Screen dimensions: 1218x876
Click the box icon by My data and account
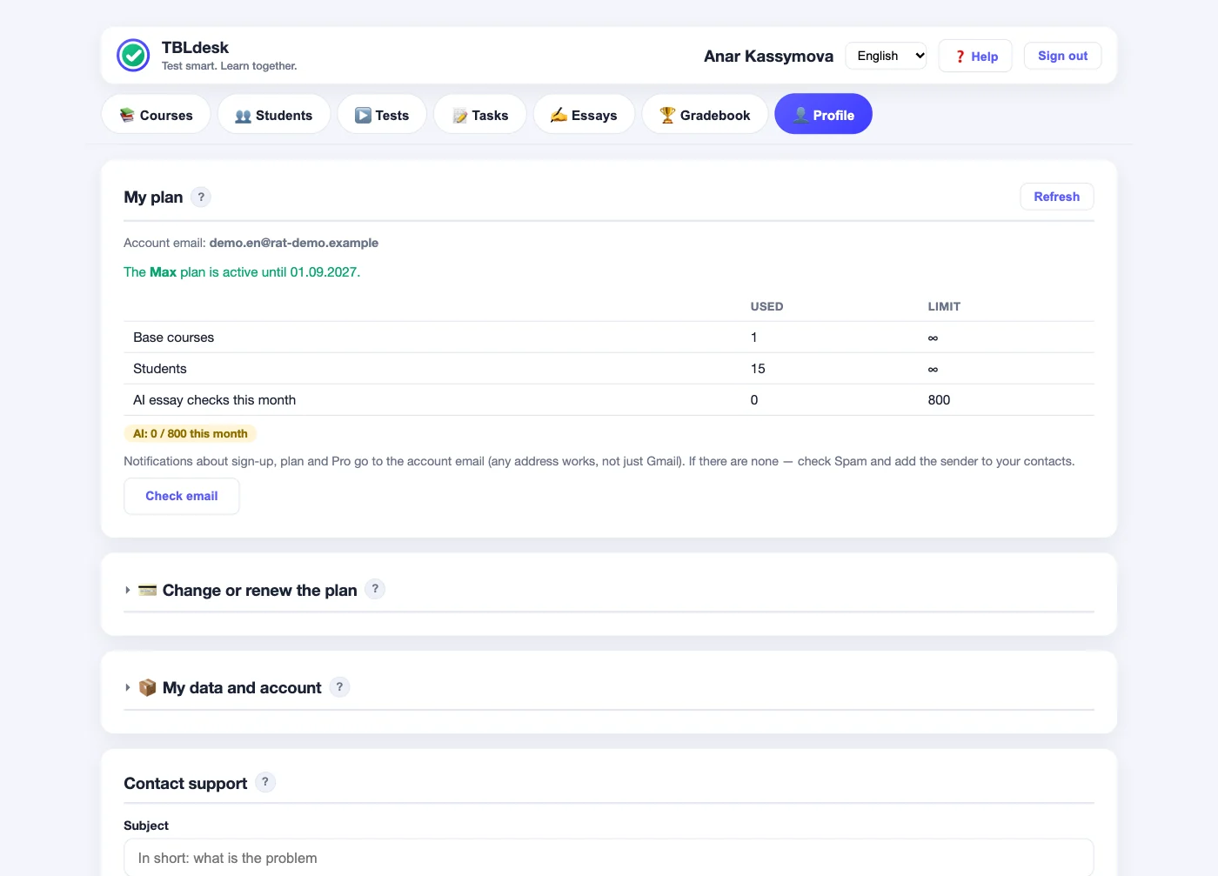(x=148, y=688)
